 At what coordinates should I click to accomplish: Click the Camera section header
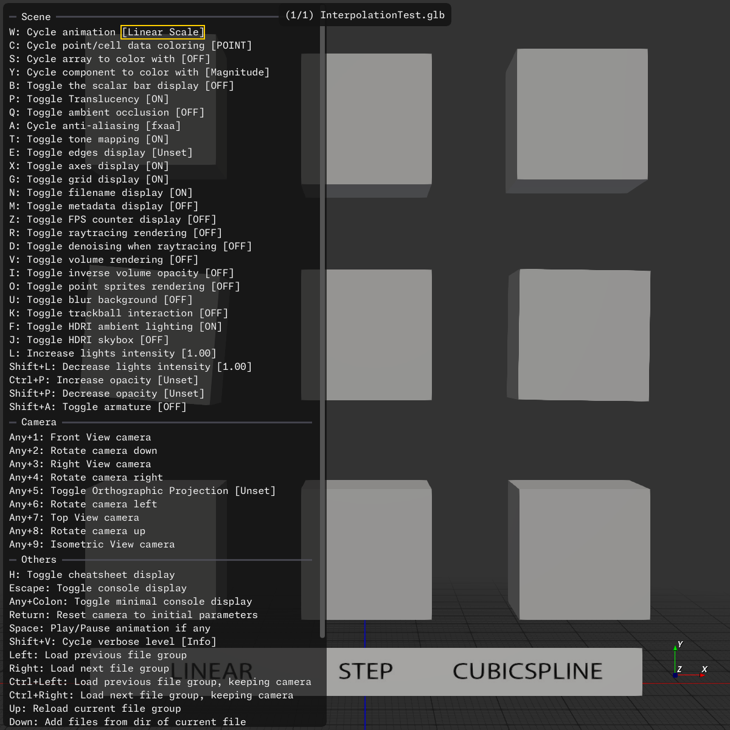click(x=39, y=422)
